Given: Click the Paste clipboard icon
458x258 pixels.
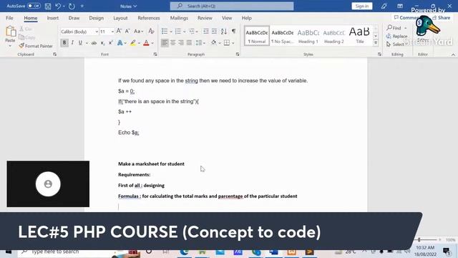Looking at the screenshot, I should point(11,32).
